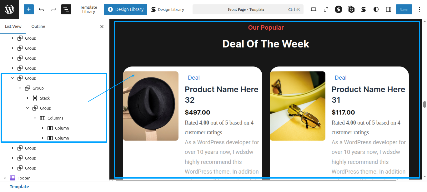Screen dimensions: 427x192
Task: Click the fullscreen expand arrows icon
Action: pos(326,9)
